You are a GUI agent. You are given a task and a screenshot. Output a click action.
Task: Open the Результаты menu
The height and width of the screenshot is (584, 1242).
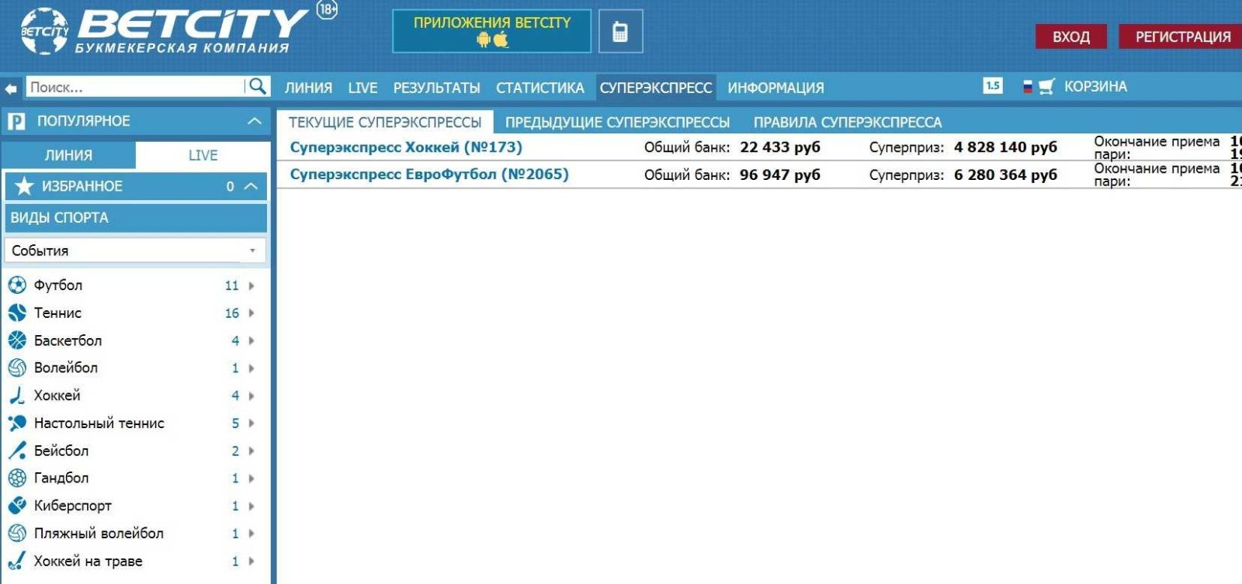pyautogui.click(x=436, y=88)
